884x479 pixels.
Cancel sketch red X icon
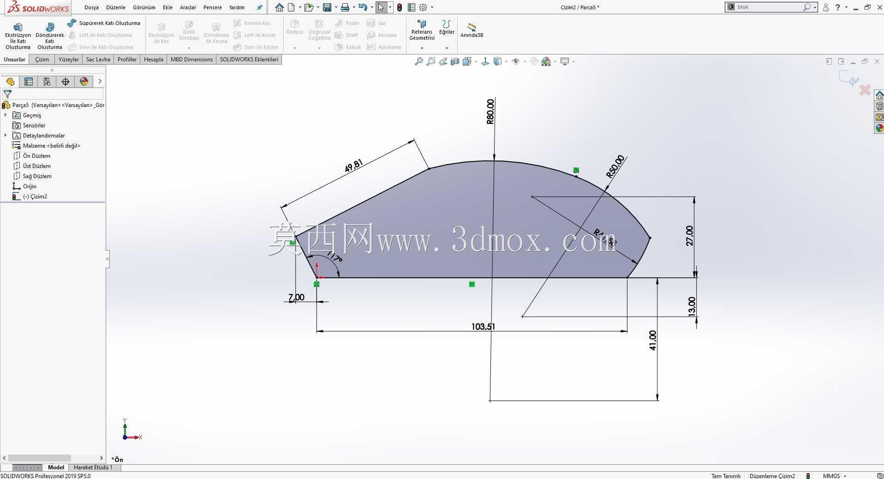point(865,90)
